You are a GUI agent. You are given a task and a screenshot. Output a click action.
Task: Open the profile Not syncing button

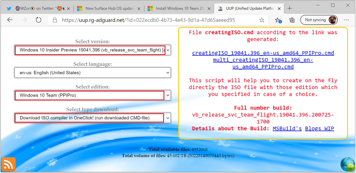pos(320,20)
